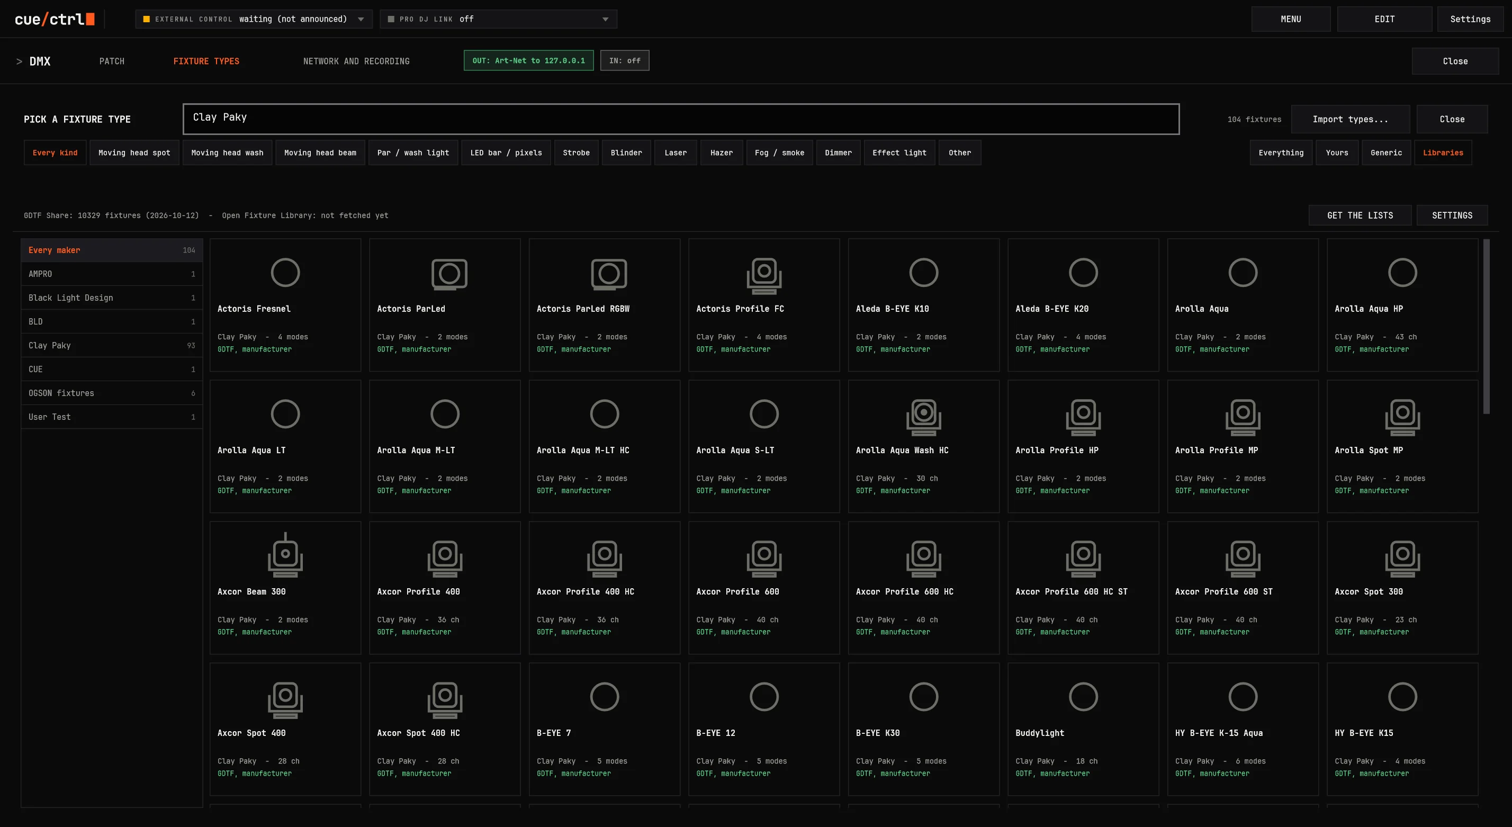Click the Arolla Spot MP icon
Viewport: 1512px width, 827px height.
[1402, 417]
